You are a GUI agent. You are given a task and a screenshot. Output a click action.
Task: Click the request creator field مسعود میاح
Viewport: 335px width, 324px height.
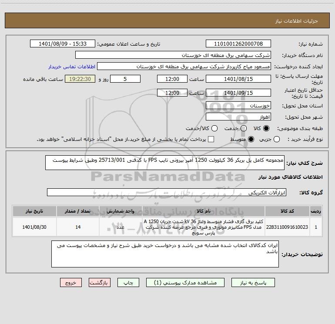click(184, 67)
